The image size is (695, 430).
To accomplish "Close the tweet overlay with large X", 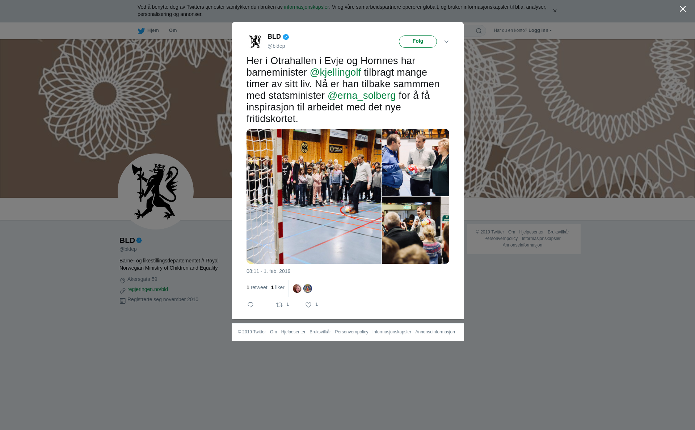I will (683, 9).
